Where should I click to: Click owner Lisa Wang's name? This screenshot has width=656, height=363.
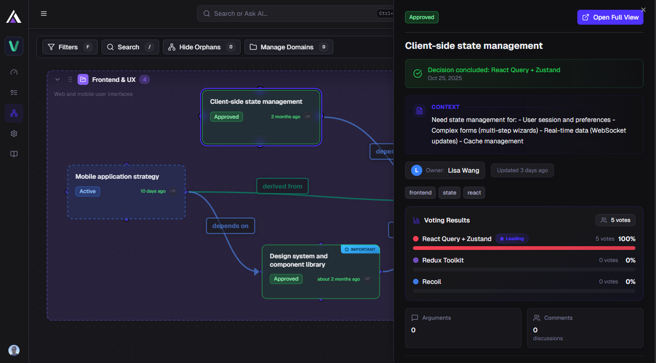coord(463,170)
